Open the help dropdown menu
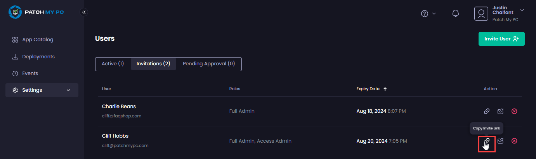 click(428, 14)
